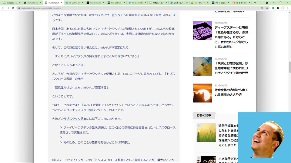Click the 2022/06/06 article thumbnail
Image resolution: width=291 pixels, height=163 pixels.
202,30
